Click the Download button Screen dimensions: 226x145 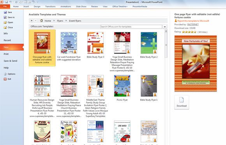pos(182,103)
